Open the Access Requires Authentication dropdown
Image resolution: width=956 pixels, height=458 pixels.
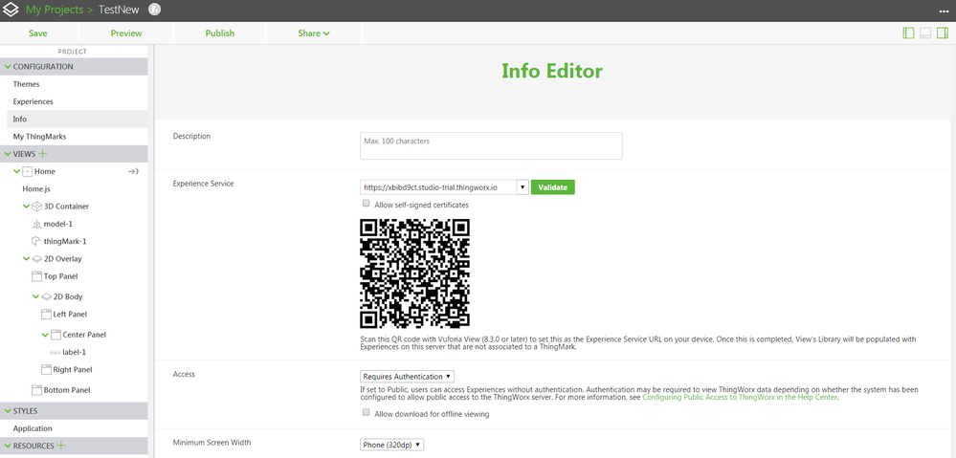(x=408, y=377)
